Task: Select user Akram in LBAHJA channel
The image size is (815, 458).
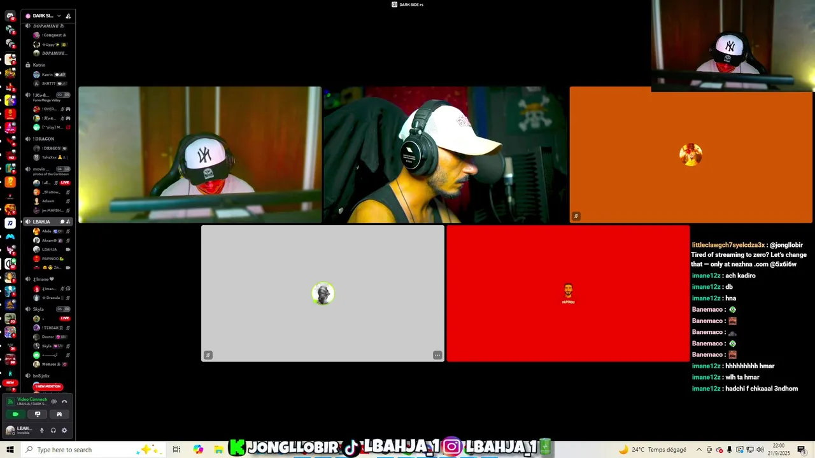Action: pyautogui.click(x=51, y=240)
